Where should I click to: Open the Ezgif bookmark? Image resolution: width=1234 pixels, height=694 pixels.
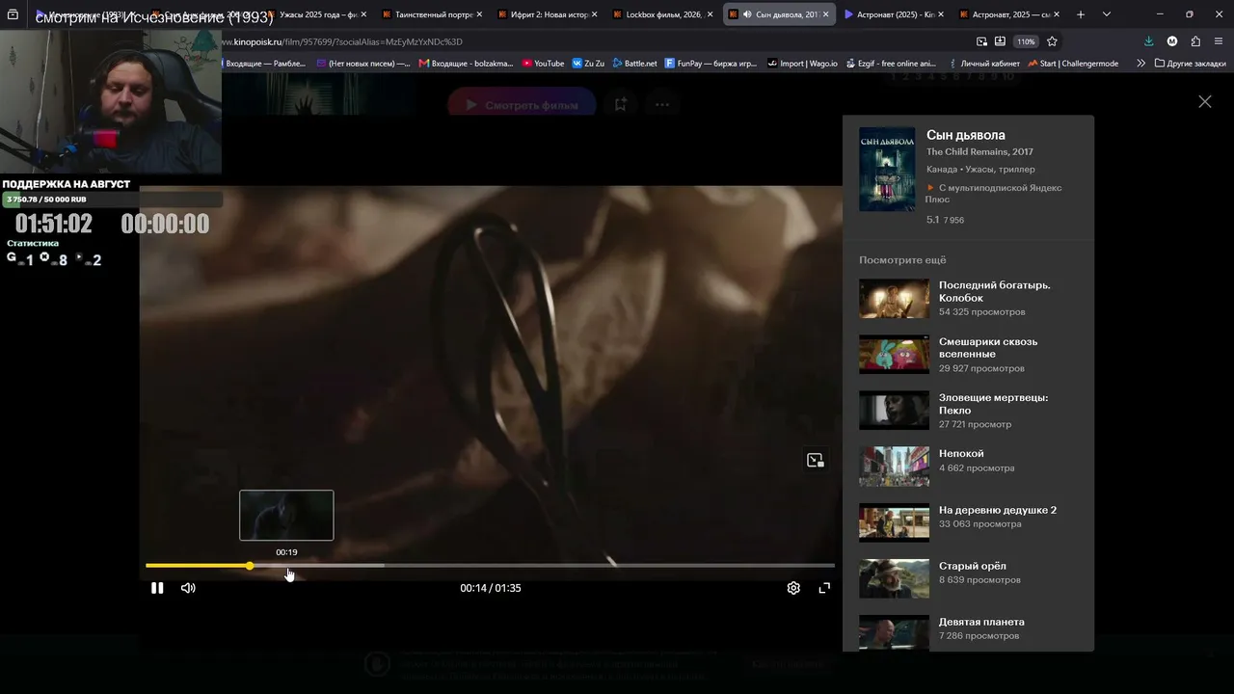coord(890,64)
